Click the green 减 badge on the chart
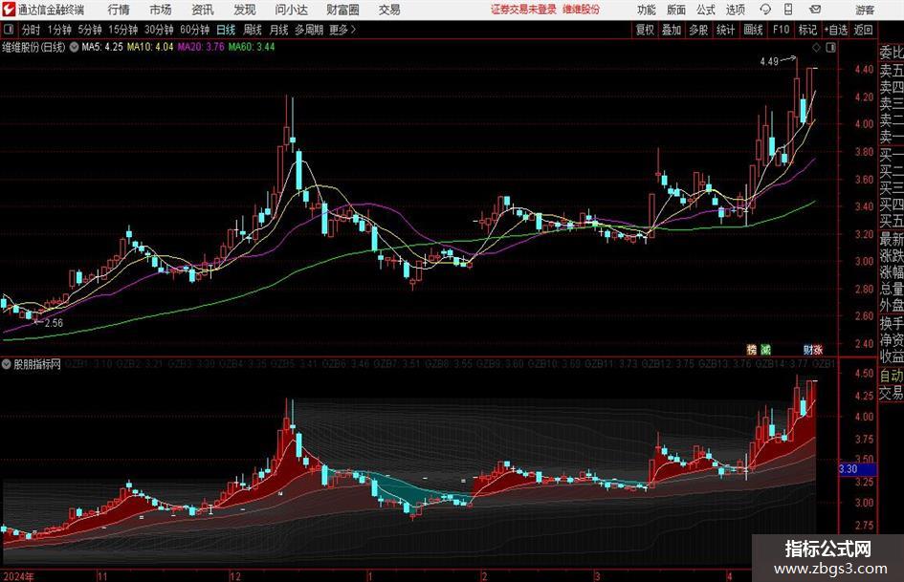904x582 pixels. [765, 349]
